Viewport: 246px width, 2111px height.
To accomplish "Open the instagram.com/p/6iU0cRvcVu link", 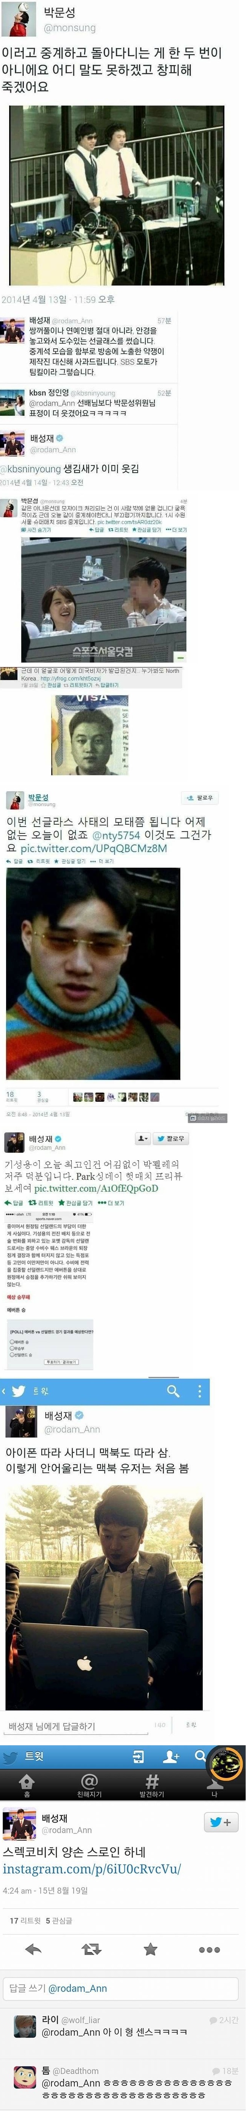I will [91, 1869].
